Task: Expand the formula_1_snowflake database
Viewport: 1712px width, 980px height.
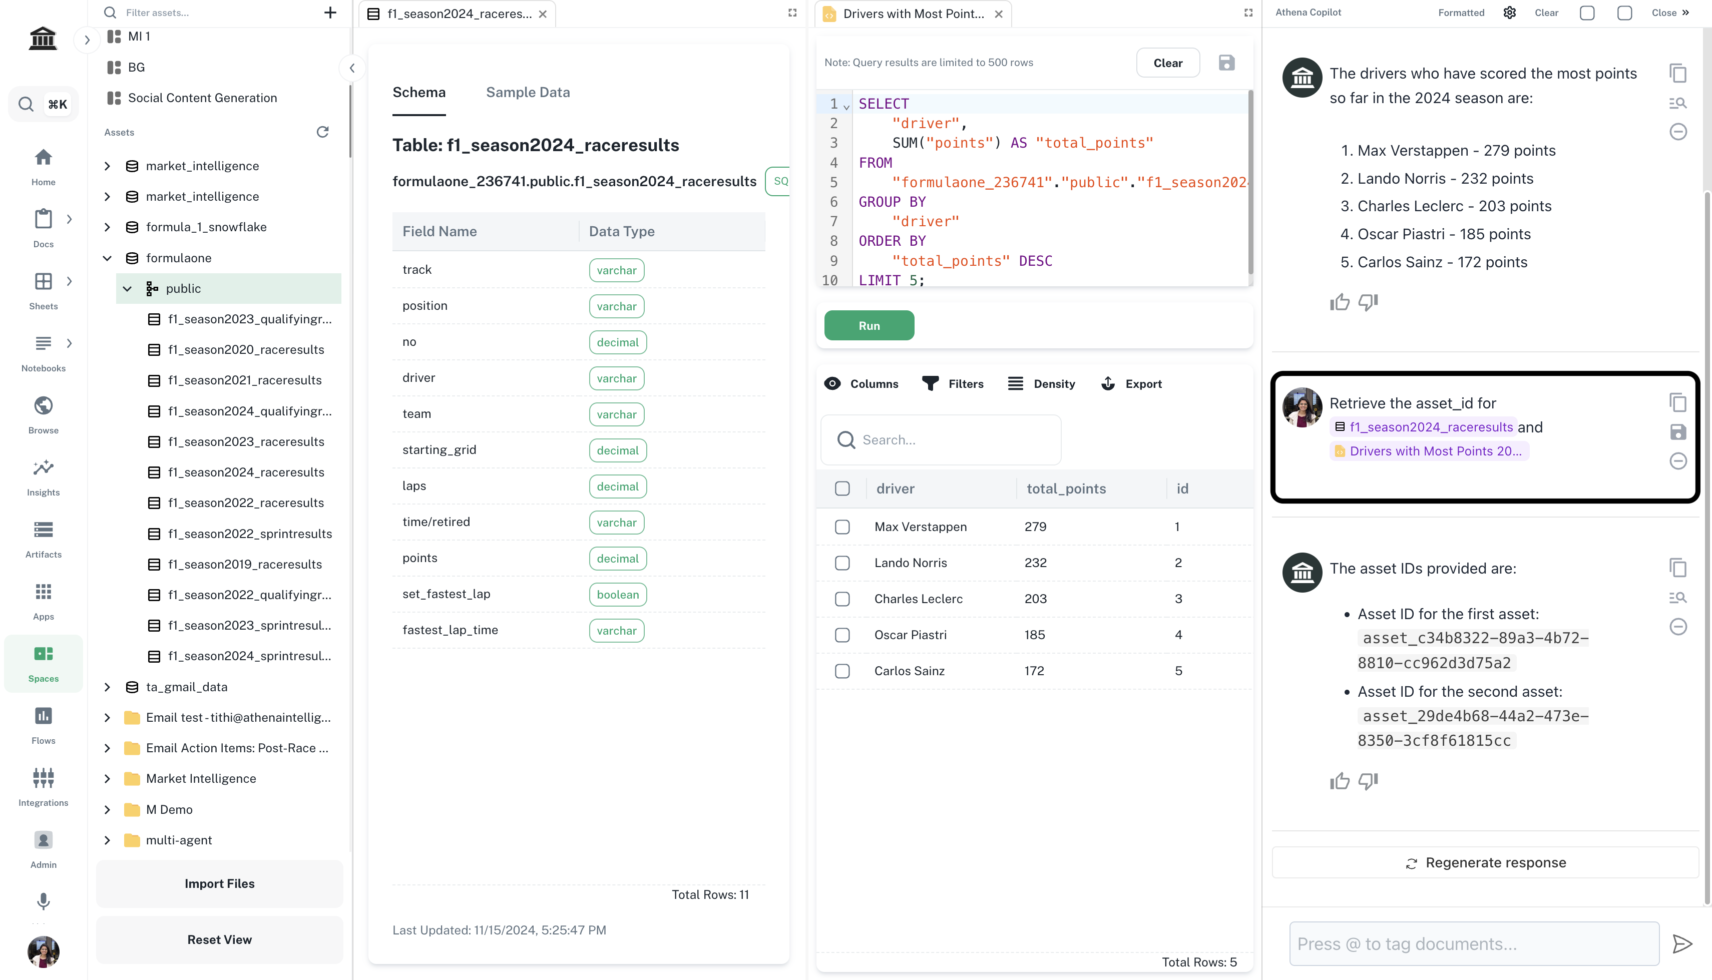Action: point(107,227)
